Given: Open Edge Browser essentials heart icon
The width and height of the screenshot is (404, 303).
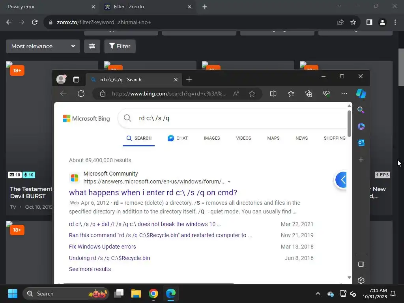Looking at the screenshot, I should pyautogui.click(x=326, y=94).
